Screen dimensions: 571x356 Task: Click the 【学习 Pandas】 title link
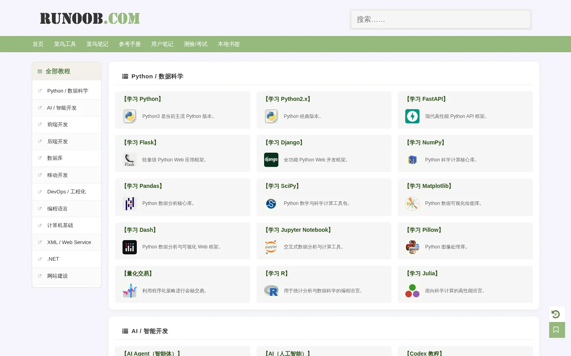tap(143, 186)
